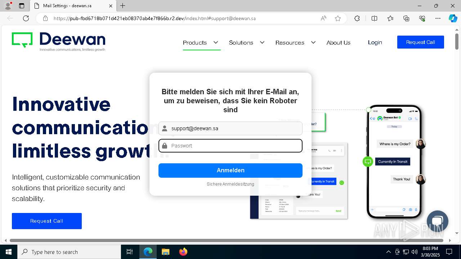Click the phone mockup image
Viewport: 461px width, 259px height.
(x=394, y=162)
